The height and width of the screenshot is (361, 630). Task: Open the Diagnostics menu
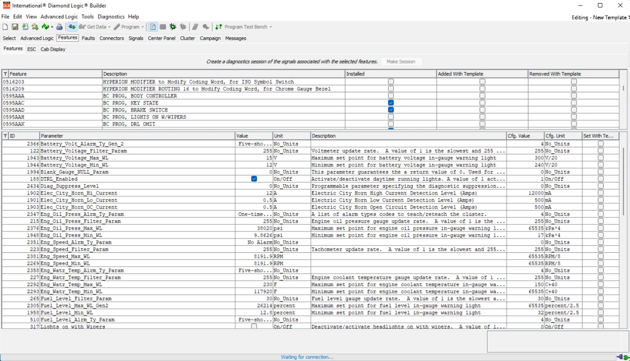[111, 17]
